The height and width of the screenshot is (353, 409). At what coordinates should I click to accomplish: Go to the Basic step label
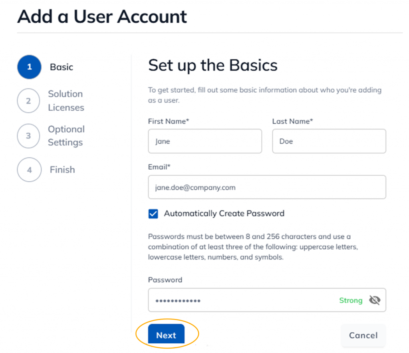click(x=62, y=67)
